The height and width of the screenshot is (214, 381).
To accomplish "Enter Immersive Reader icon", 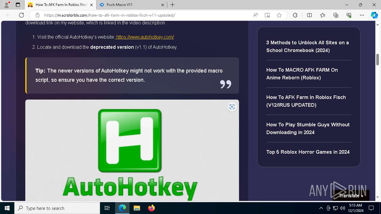I will pyautogui.click(x=267, y=15).
